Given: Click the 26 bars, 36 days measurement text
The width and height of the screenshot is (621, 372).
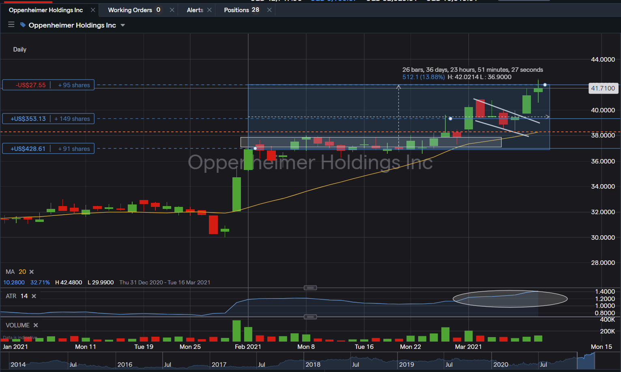Looking at the screenshot, I should [473, 70].
